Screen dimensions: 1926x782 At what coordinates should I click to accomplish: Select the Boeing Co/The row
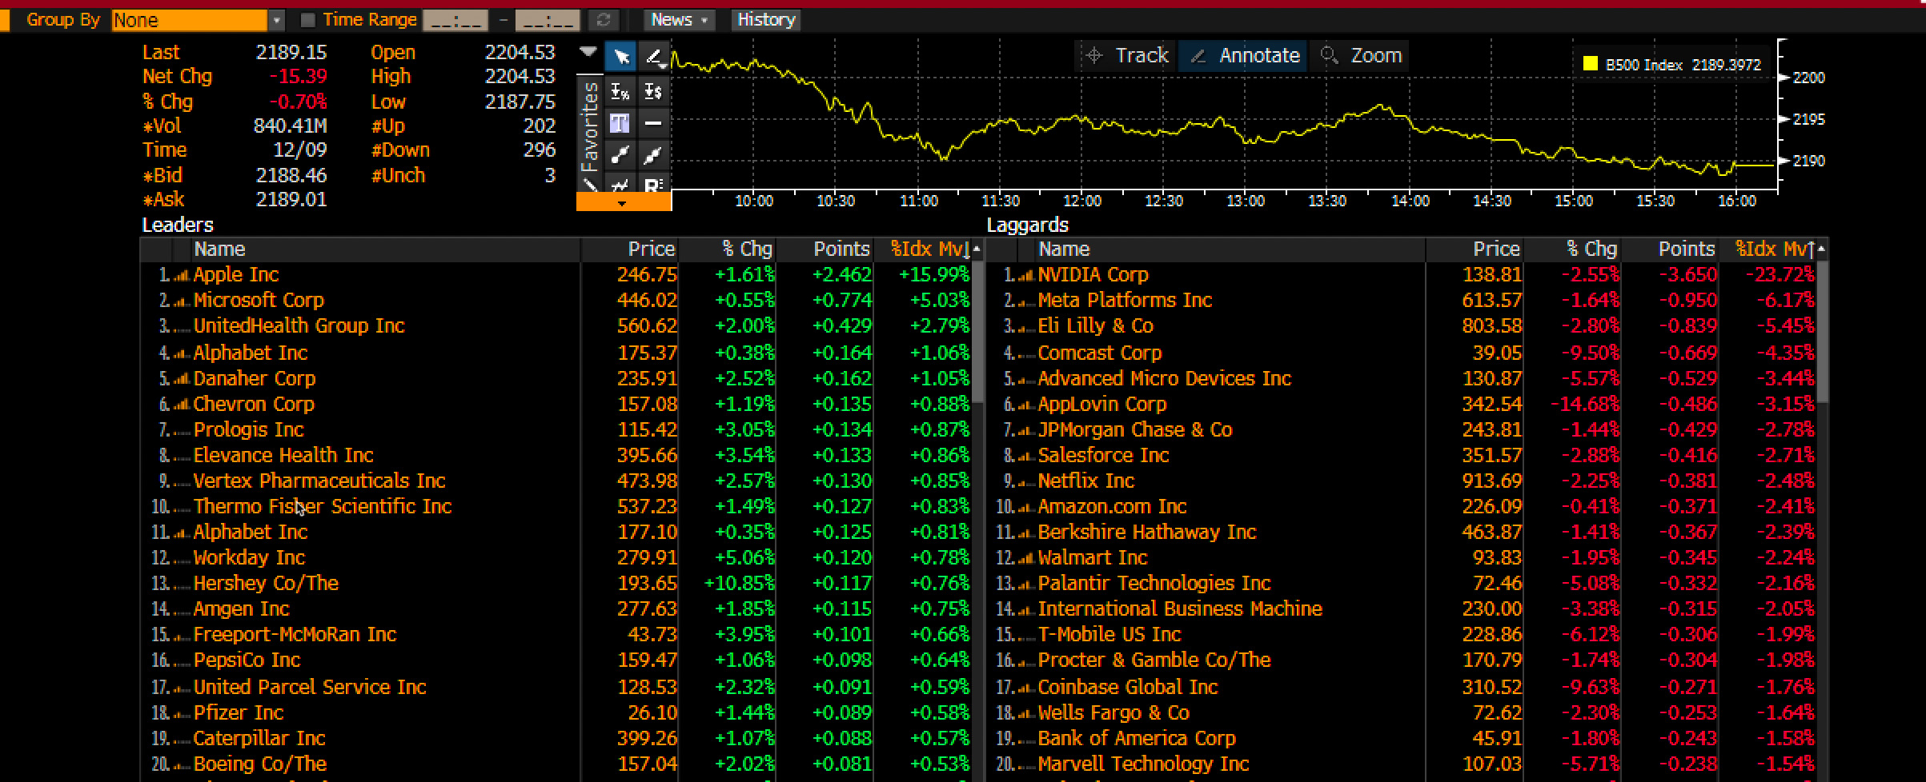coord(556,764)
